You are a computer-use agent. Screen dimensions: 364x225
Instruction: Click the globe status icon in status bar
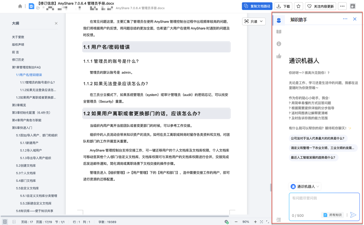pyautogui.click(x=227, y=222)
